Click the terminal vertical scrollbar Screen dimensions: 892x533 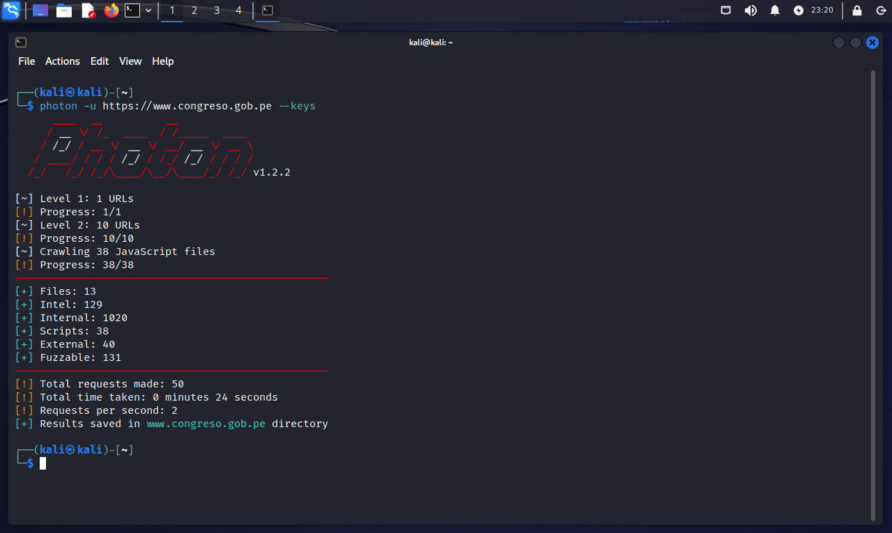[872, 293]
